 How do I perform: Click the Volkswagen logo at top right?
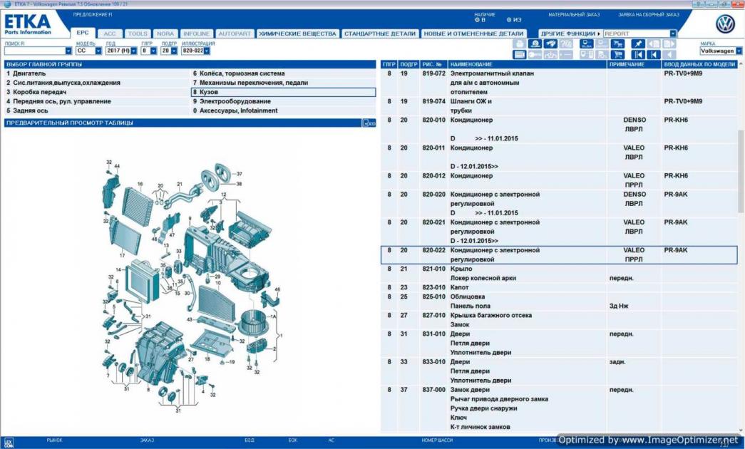pos(725,24)
